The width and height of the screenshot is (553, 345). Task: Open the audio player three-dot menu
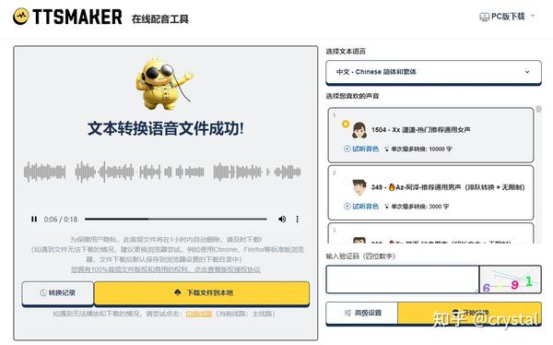tap(298, 219)
